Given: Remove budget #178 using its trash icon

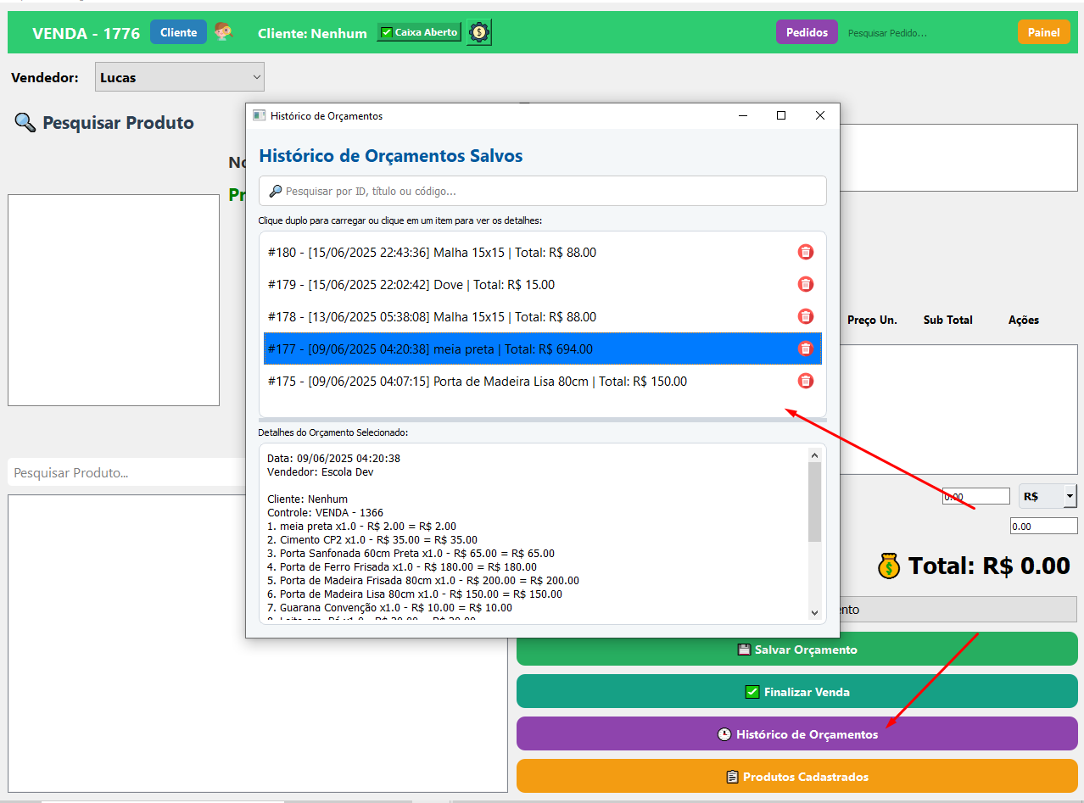Looking at the screenshot, I should click(x=805, y=316).
